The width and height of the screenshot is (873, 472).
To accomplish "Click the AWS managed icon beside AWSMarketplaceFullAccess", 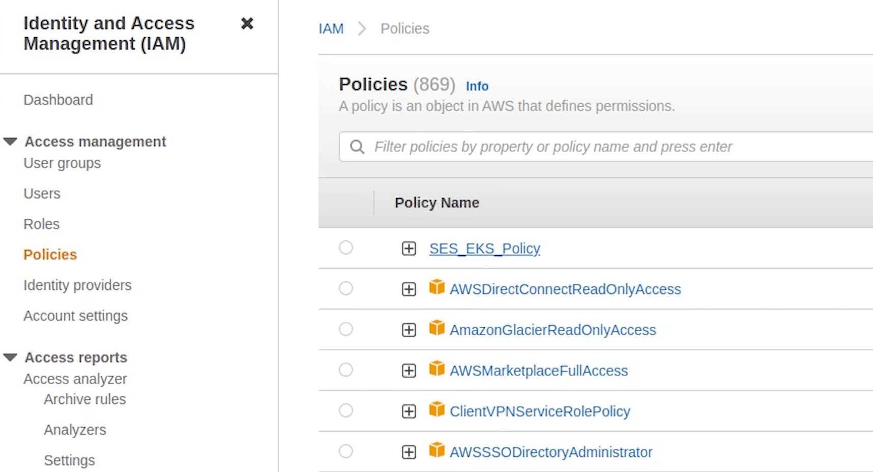I will [x=436, y=369].
